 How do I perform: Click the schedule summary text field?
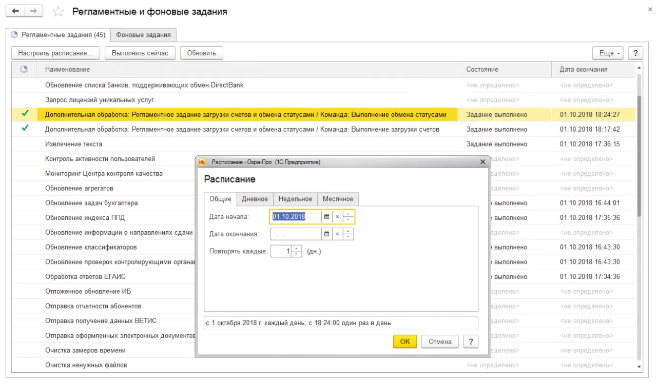tap(341, 324)
